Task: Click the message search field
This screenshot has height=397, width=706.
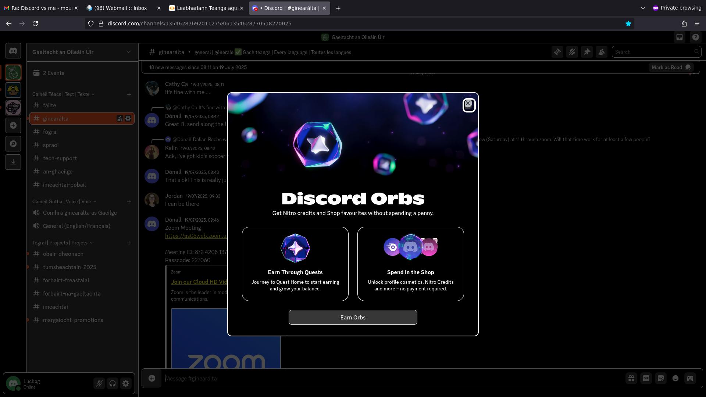Action: point(652,52)
